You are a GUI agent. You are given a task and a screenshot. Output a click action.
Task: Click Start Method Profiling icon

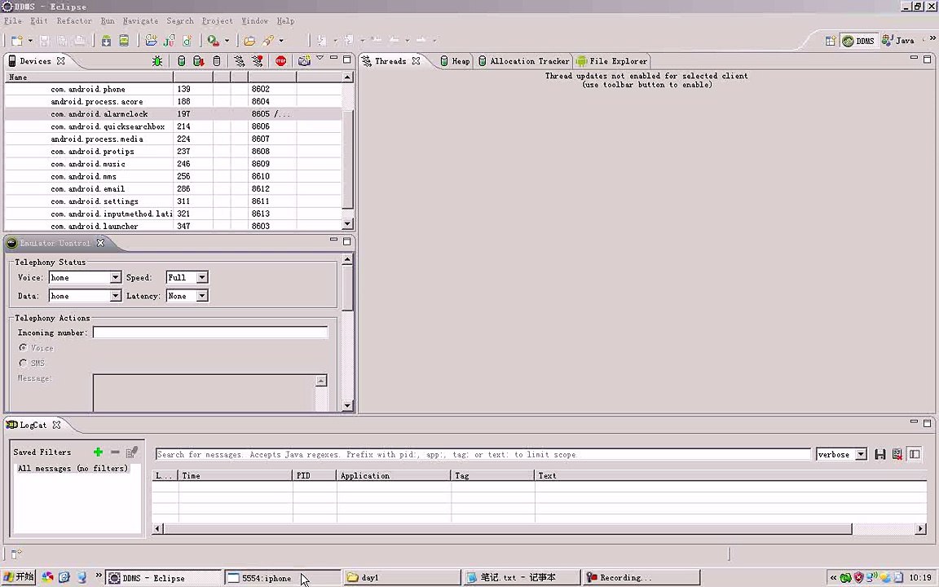coord(258,60)
